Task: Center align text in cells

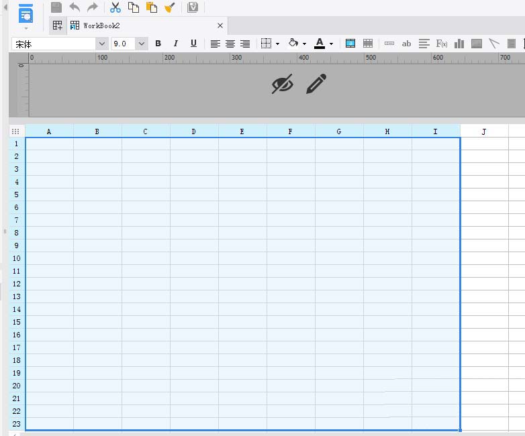Action: [x=230, y=44]
